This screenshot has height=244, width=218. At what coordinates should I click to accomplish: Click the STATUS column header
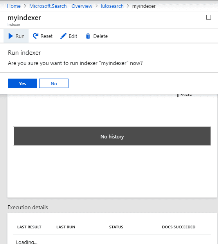[116, 227]
